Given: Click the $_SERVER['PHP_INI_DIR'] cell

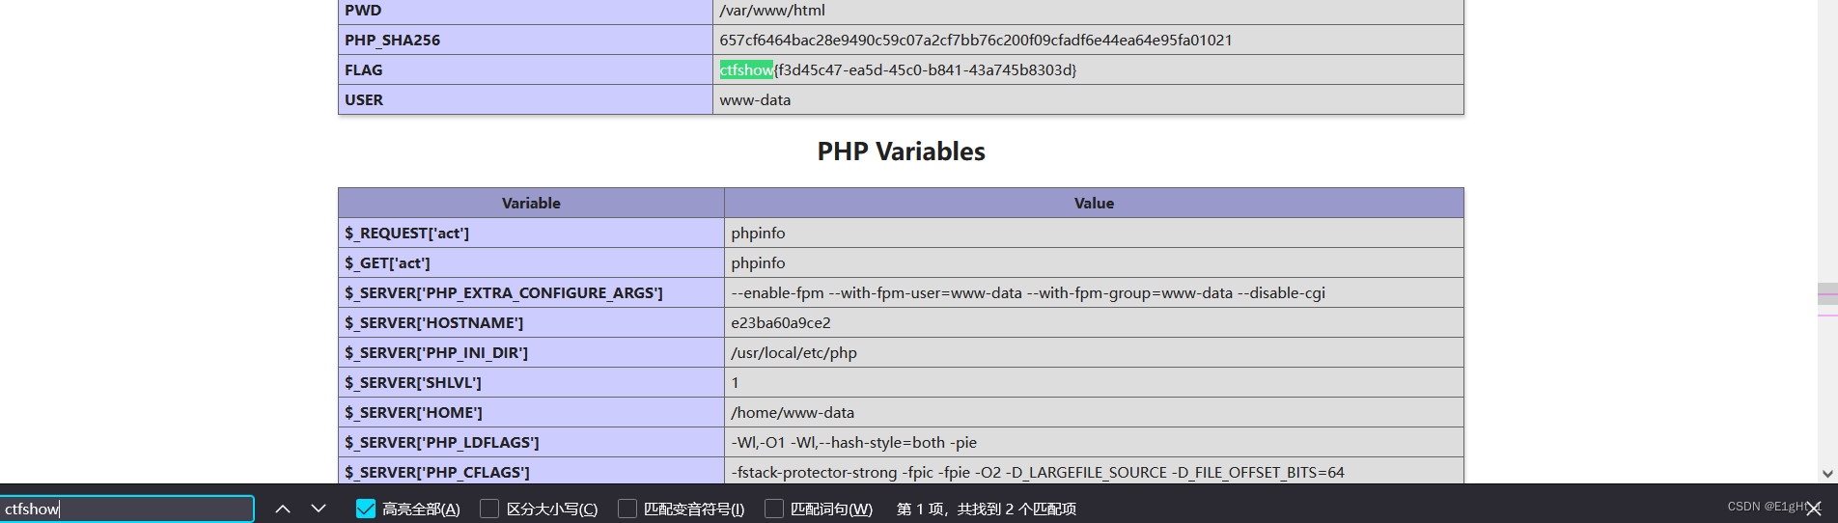Looking at the screenshot, I should click(x=531, y=352).
